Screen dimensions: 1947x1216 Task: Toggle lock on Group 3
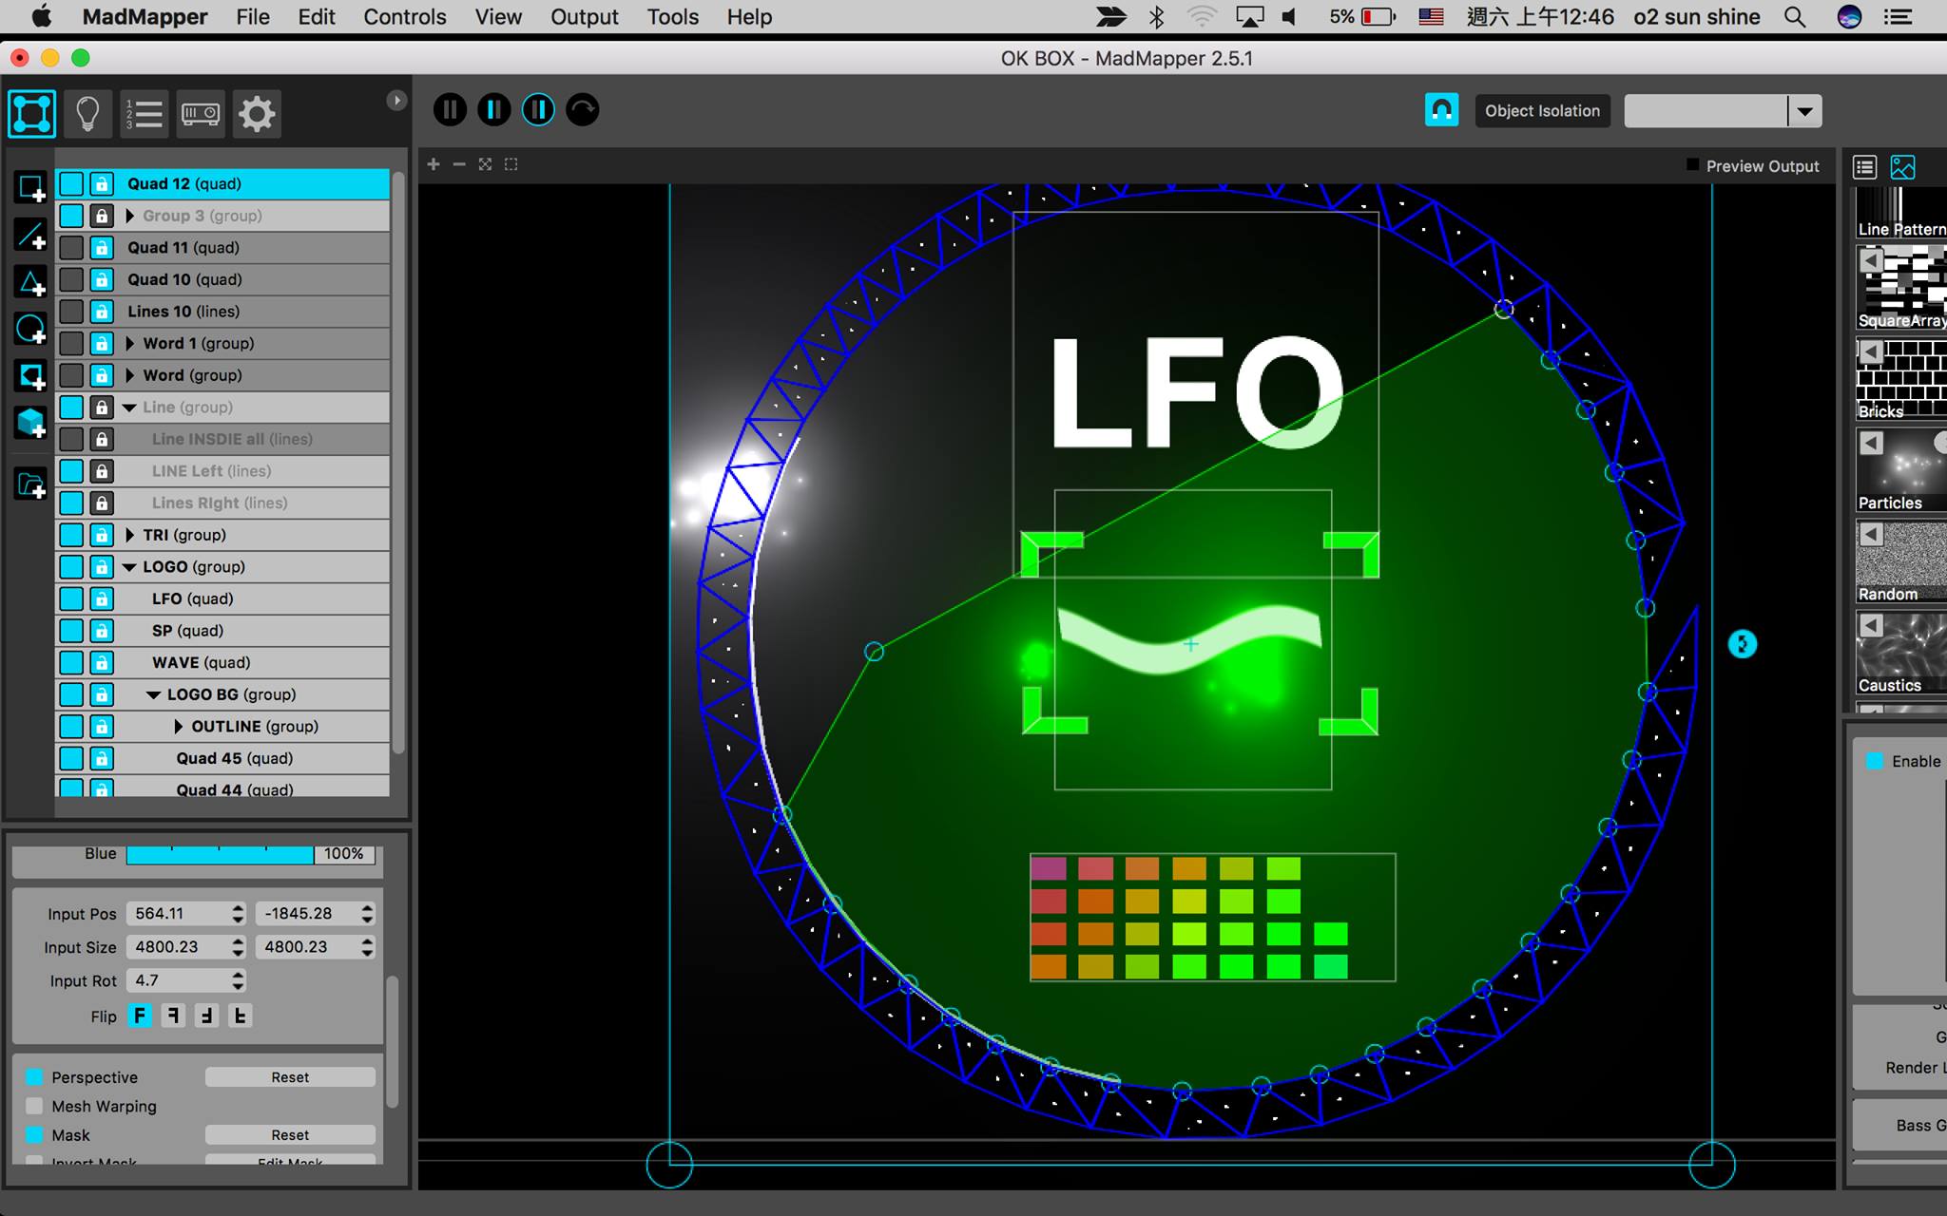pyautogui.click(x=102, y=216)
